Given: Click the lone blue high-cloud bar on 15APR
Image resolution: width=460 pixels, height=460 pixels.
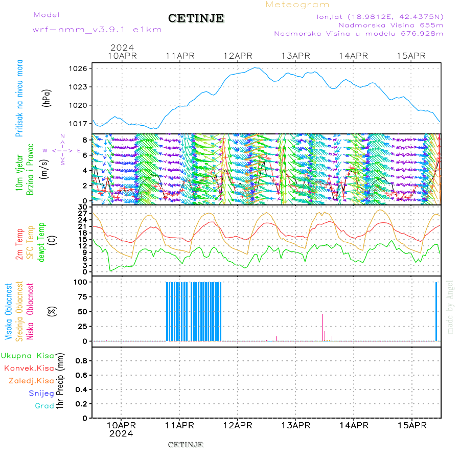Looking at the screenshot, I should pyautogui.click(x=436, y=312).
